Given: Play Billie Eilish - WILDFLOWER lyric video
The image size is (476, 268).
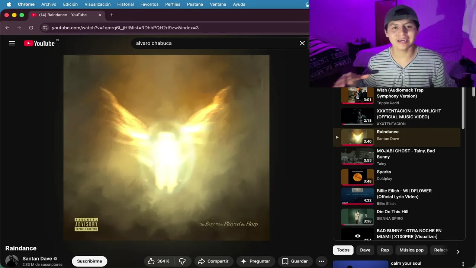Looking at the screenshot, I should 404,194.
